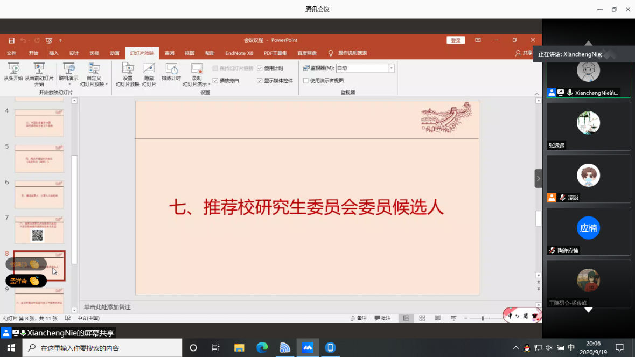The width and height of the screenshot is (635, 357).
Task: Click 录制幻灯片演示 to record slideshow
Action: coord(197,73)
